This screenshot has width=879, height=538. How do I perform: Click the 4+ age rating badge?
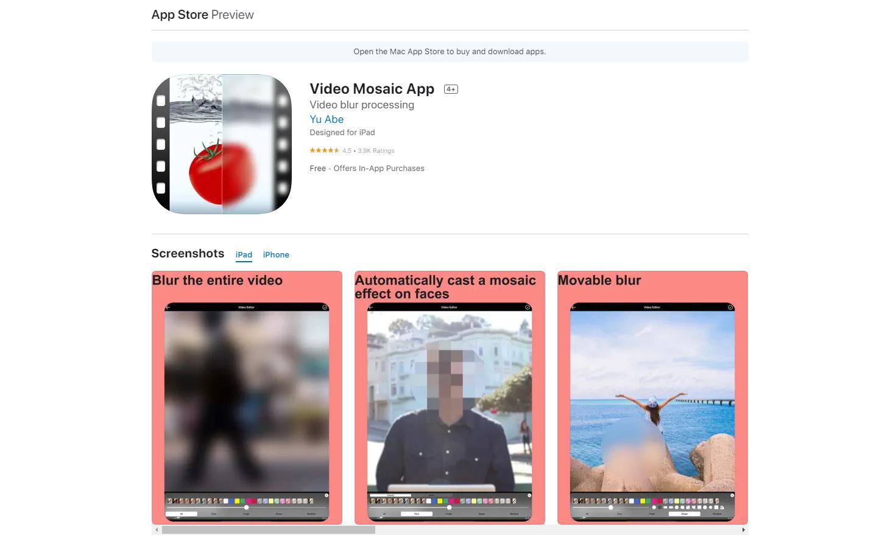coord(451,89)
